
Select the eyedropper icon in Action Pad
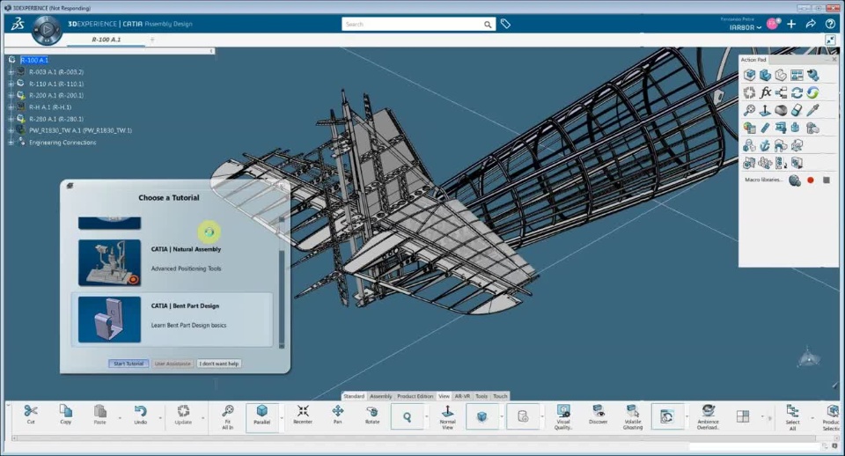[x=812, y=110]
